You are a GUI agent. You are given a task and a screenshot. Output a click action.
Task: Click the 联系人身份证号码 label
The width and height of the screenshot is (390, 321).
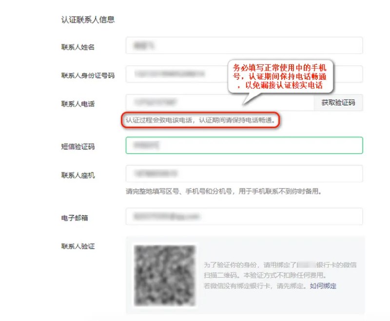pyautogui.click(x=88, y=76)
